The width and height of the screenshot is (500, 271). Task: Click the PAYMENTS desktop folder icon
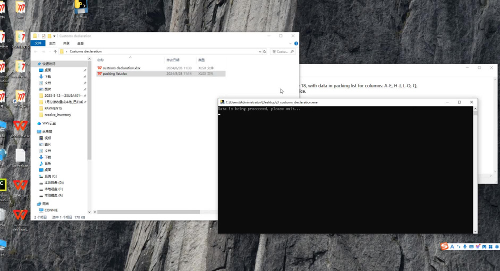(x=20, y=39)
